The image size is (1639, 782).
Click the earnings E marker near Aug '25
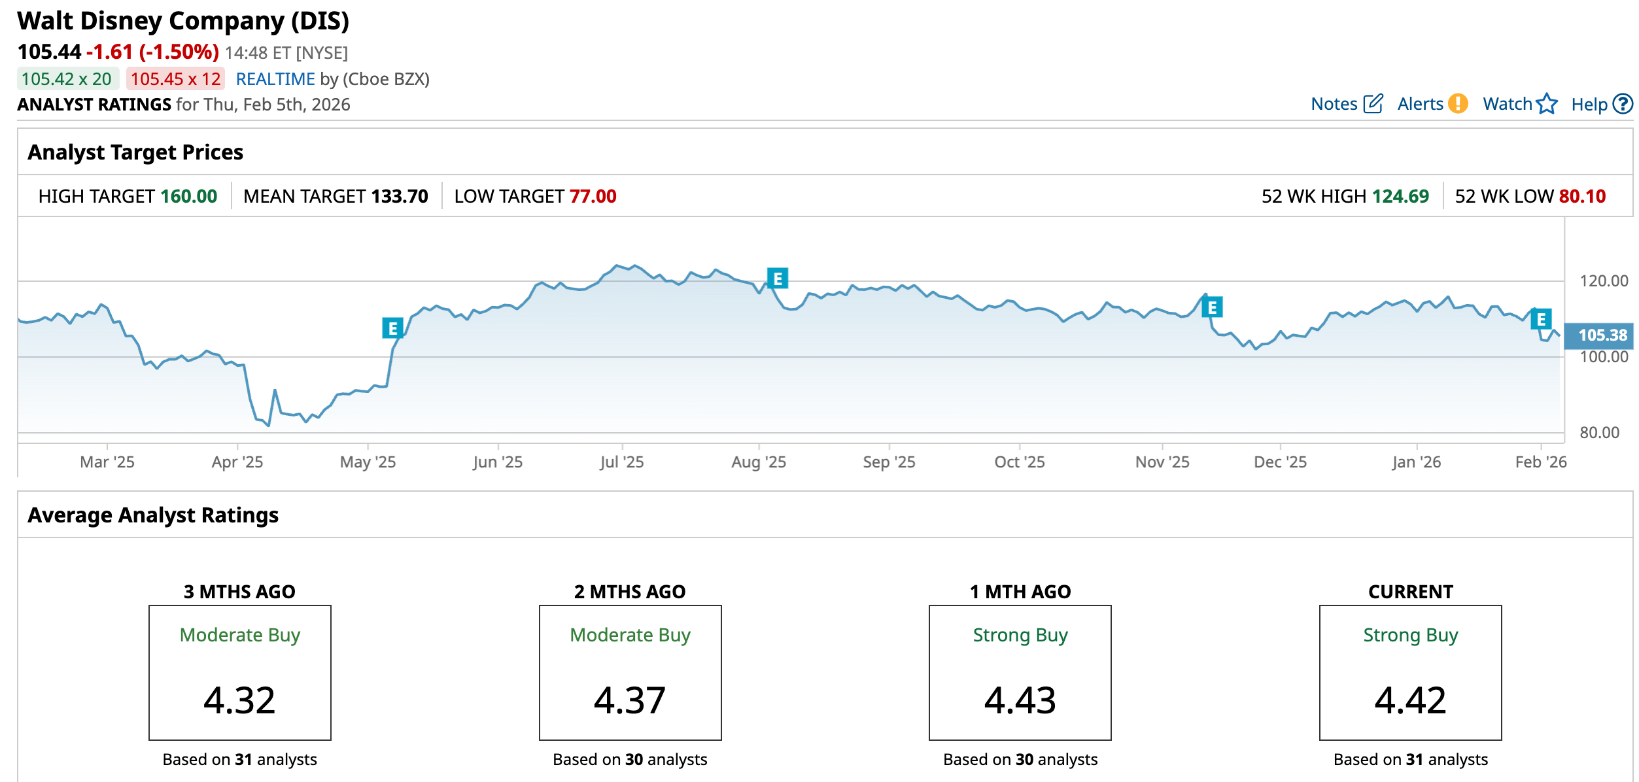[x=778, y=279]
